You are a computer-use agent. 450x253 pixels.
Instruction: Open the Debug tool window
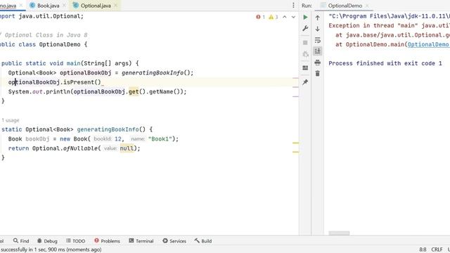pos(47,241)
